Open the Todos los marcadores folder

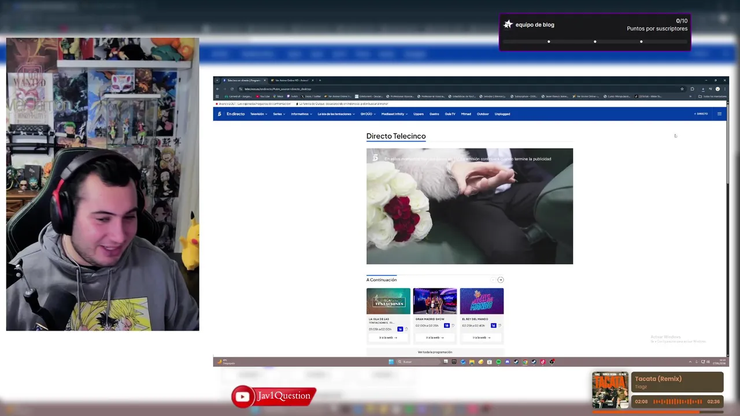click(x=712, y=96)
